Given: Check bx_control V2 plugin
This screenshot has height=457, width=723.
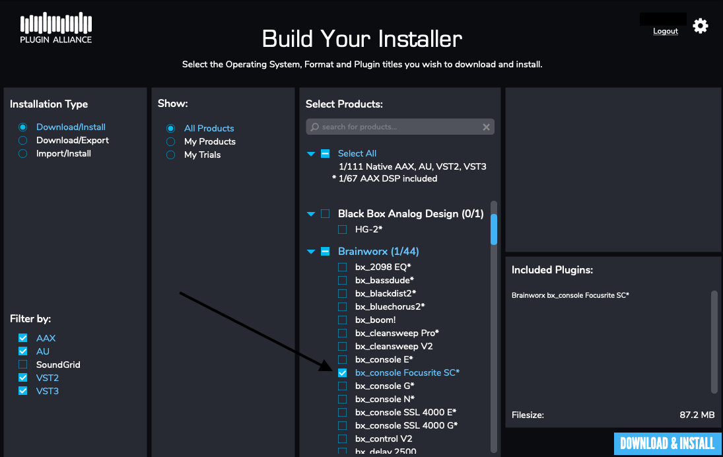Looking at the screenshot, I should (342, 439).
